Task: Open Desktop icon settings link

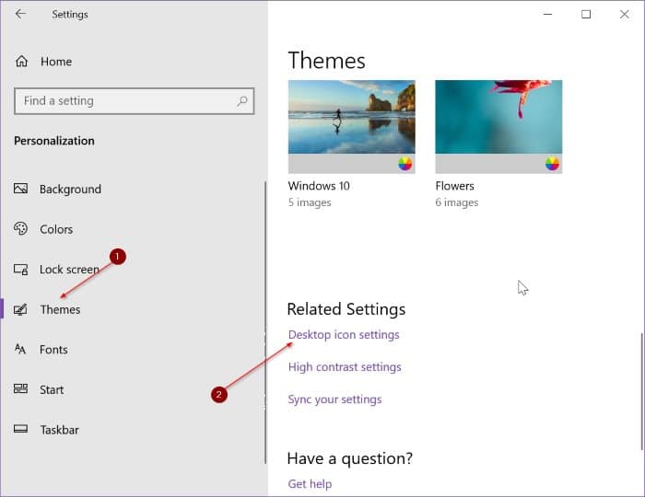Action: point(344,335)
